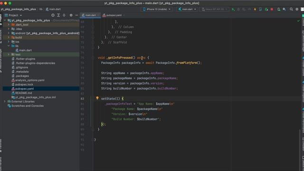Click setState in the code editor
This screenshot has height=171, width=304.
[108, 99]
